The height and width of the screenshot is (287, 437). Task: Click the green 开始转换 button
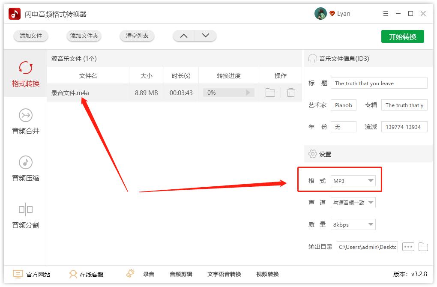click(402, 36)
